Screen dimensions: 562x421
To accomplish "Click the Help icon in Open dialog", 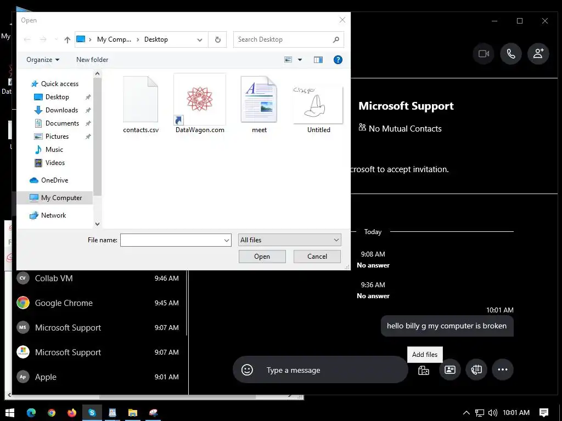I will click(338, 60).
